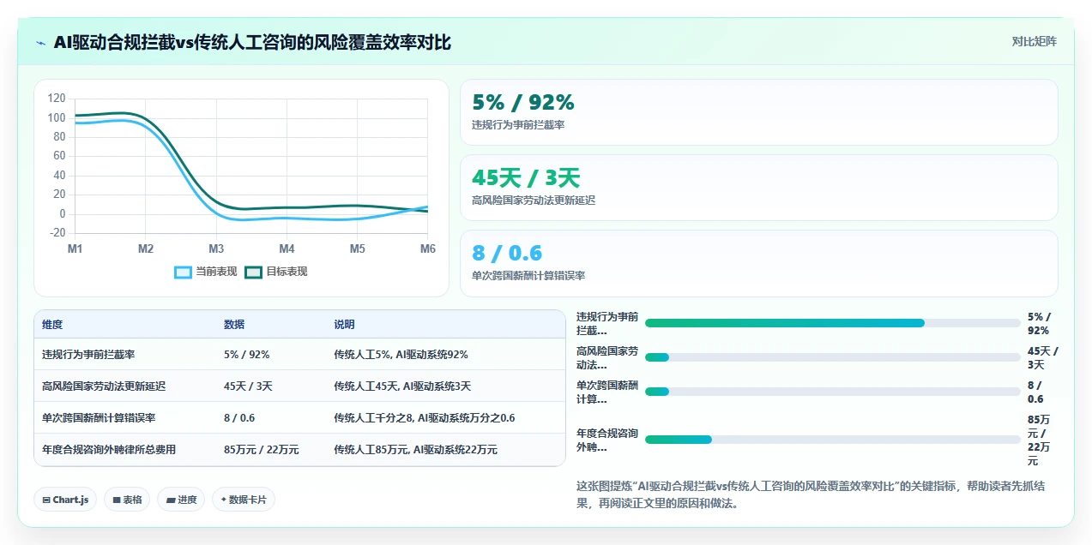Image resolution: width=1092 pixels, height=545 pixels.
Task: Click the M2 x-axis label
Action: [x=146, y=249]
